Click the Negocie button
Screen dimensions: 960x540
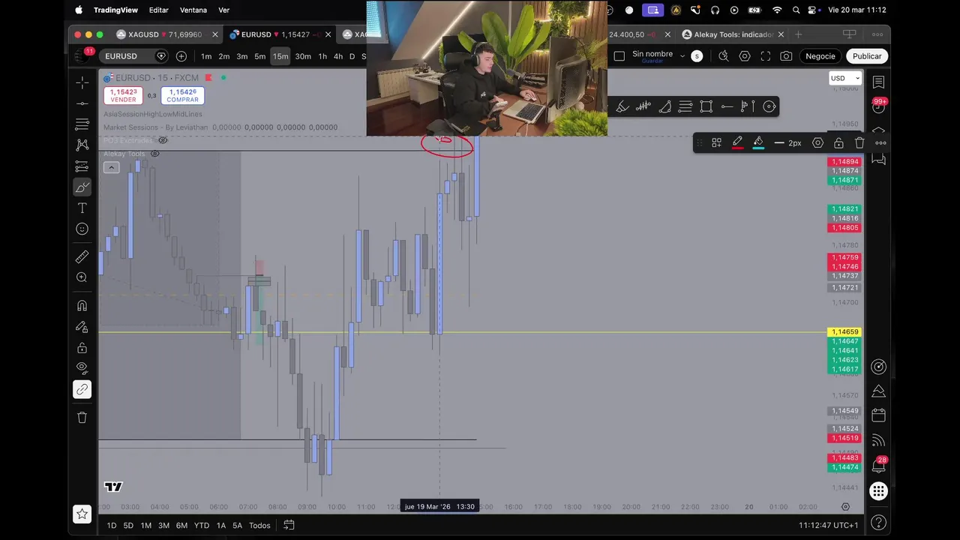[x=820, y=56]
